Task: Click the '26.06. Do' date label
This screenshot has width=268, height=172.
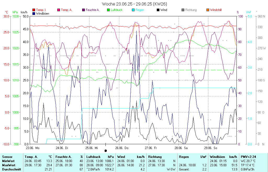Action: (x=122, y=148)
